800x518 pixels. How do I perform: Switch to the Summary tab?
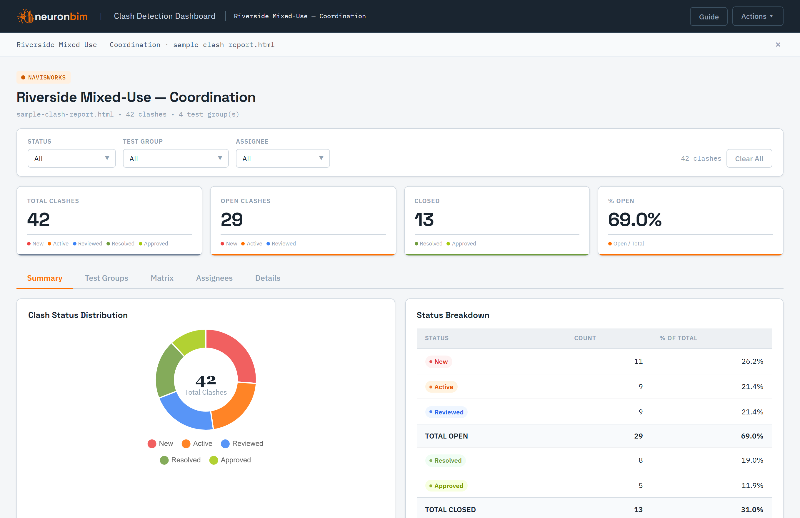pos(45,278)
